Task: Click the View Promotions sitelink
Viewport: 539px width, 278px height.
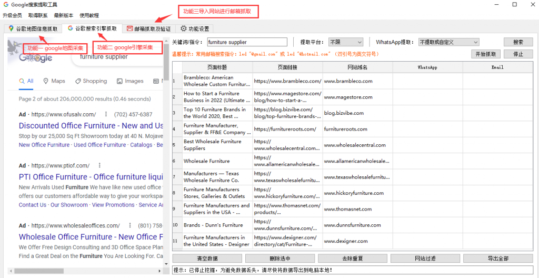Action: pyautogui.click(x=113, y=205)
